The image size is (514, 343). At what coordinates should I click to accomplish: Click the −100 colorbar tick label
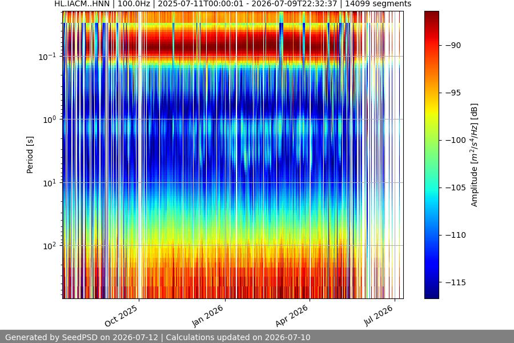456,140
